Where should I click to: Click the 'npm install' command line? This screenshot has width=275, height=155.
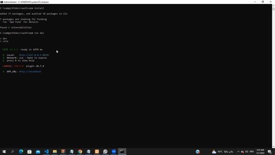tap(22, 8)
